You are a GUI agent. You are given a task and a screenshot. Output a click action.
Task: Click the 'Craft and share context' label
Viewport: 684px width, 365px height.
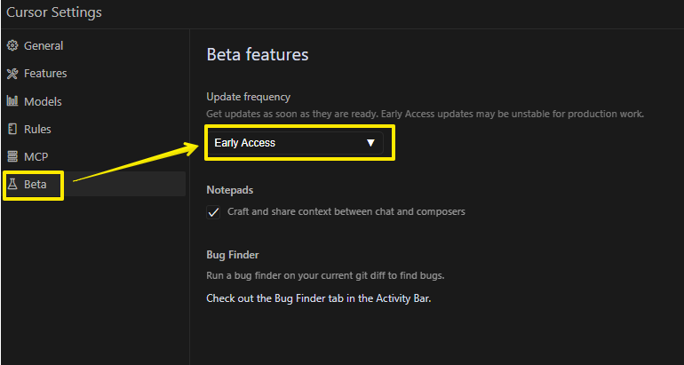coord(346,212)
